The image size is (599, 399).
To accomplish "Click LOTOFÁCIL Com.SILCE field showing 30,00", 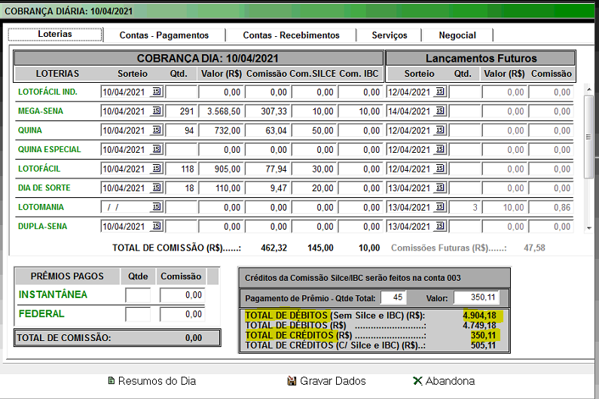I will pos(314,169).
